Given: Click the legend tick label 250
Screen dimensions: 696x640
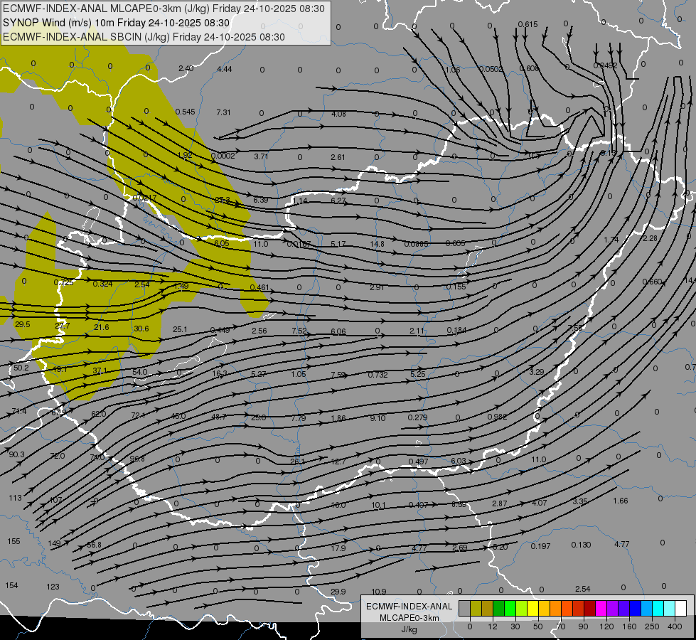Looking at the screenshot, I should tap(652, 626).
